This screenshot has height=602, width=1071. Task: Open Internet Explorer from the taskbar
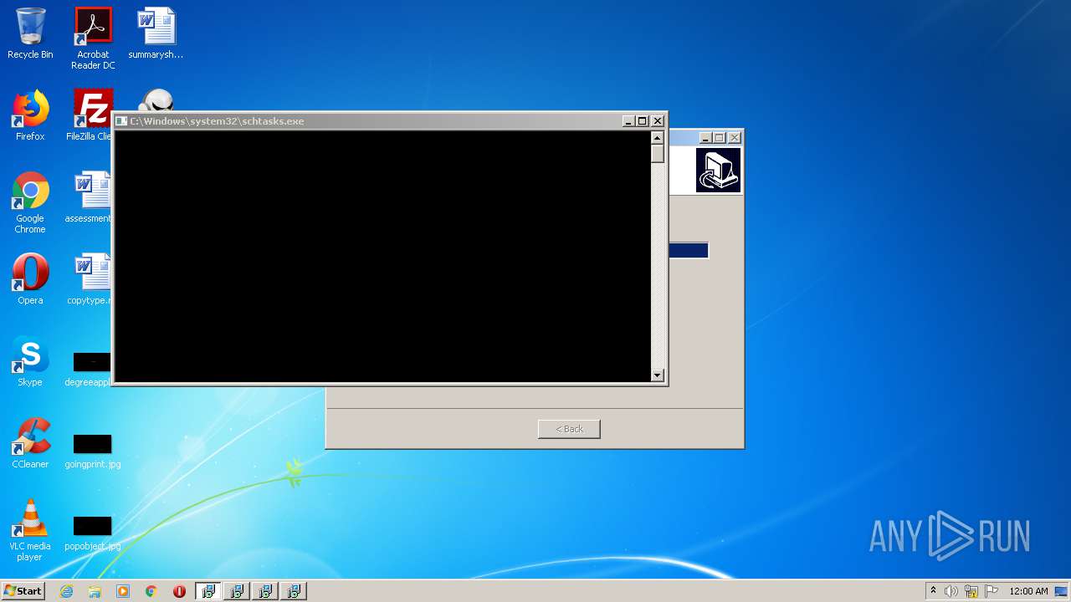[x=66, y=591]
